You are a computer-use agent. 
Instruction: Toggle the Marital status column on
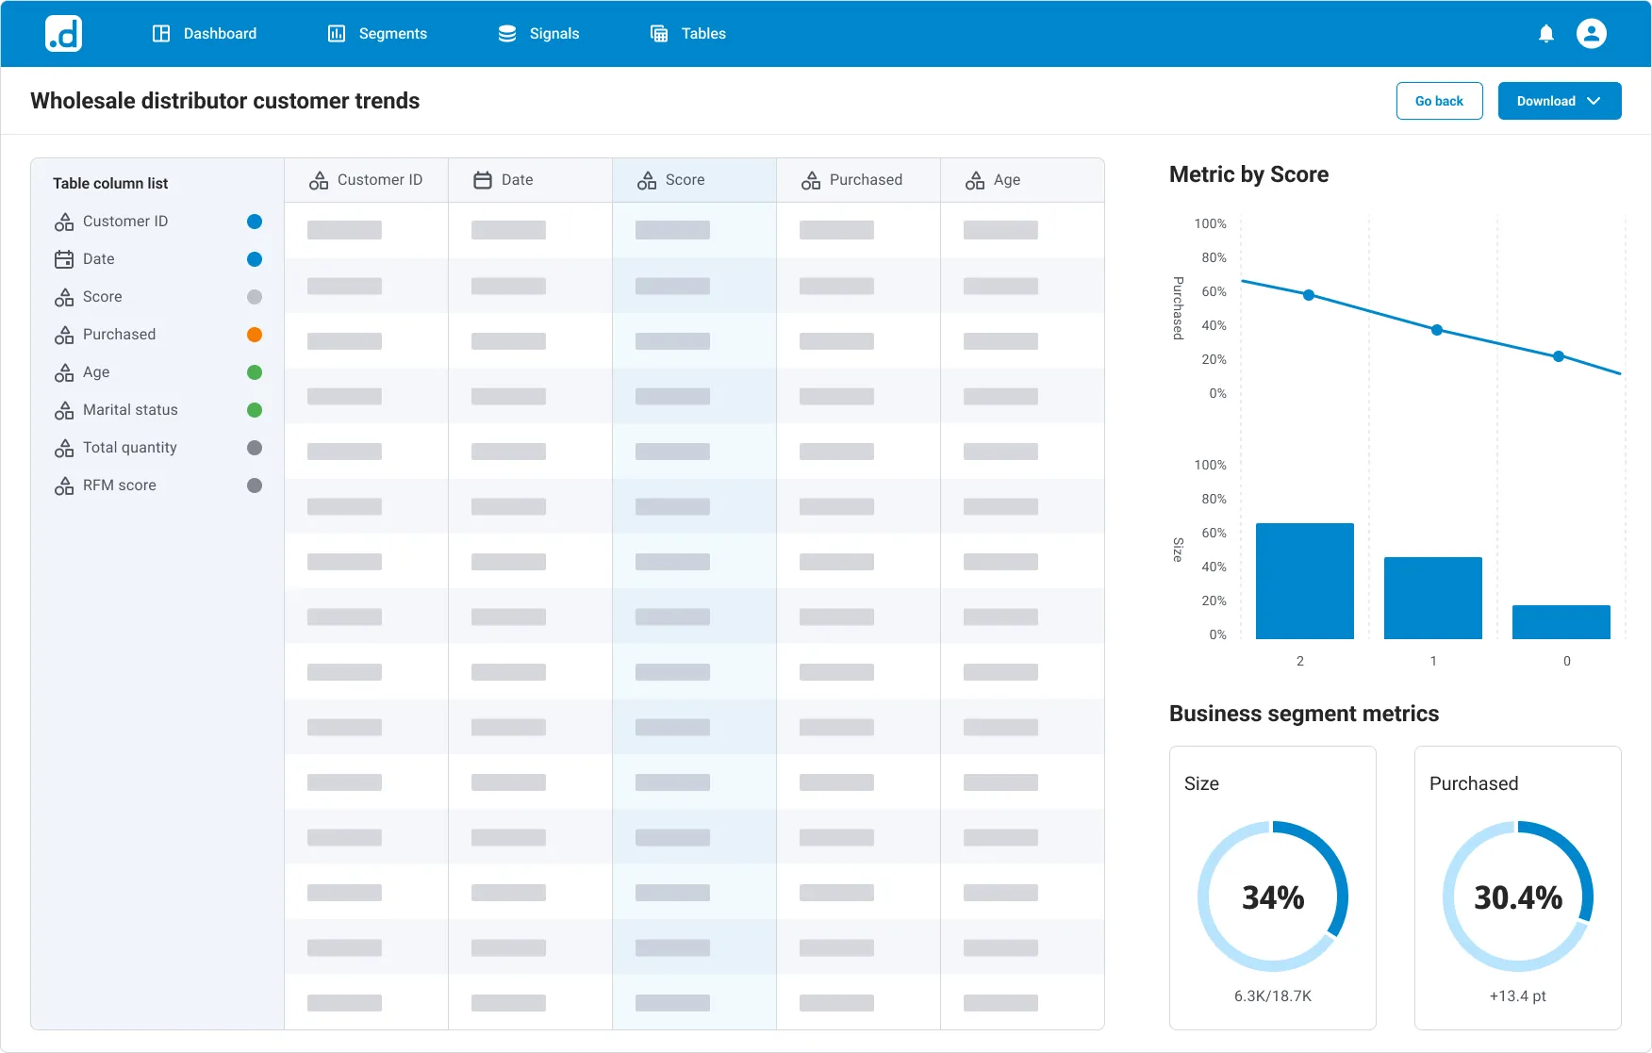[254, 409]
